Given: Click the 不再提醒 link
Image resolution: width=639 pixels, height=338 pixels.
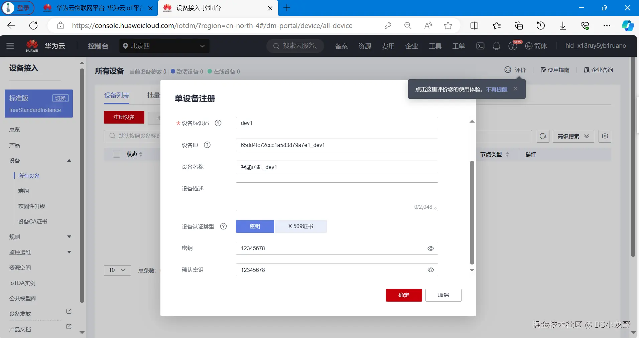Looking at the screenshot, I should pyautogui.click(x=497, y=90).
